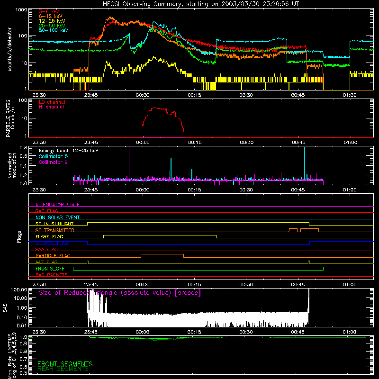The image size is (379, 379).
Task: Click the A&Z FLAG label
Action: tap(46, 262)
